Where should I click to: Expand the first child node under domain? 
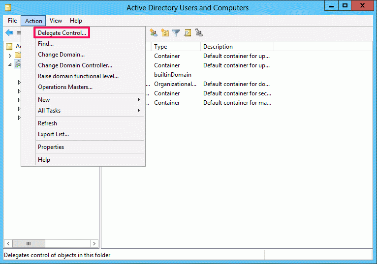tap(19, 83)
